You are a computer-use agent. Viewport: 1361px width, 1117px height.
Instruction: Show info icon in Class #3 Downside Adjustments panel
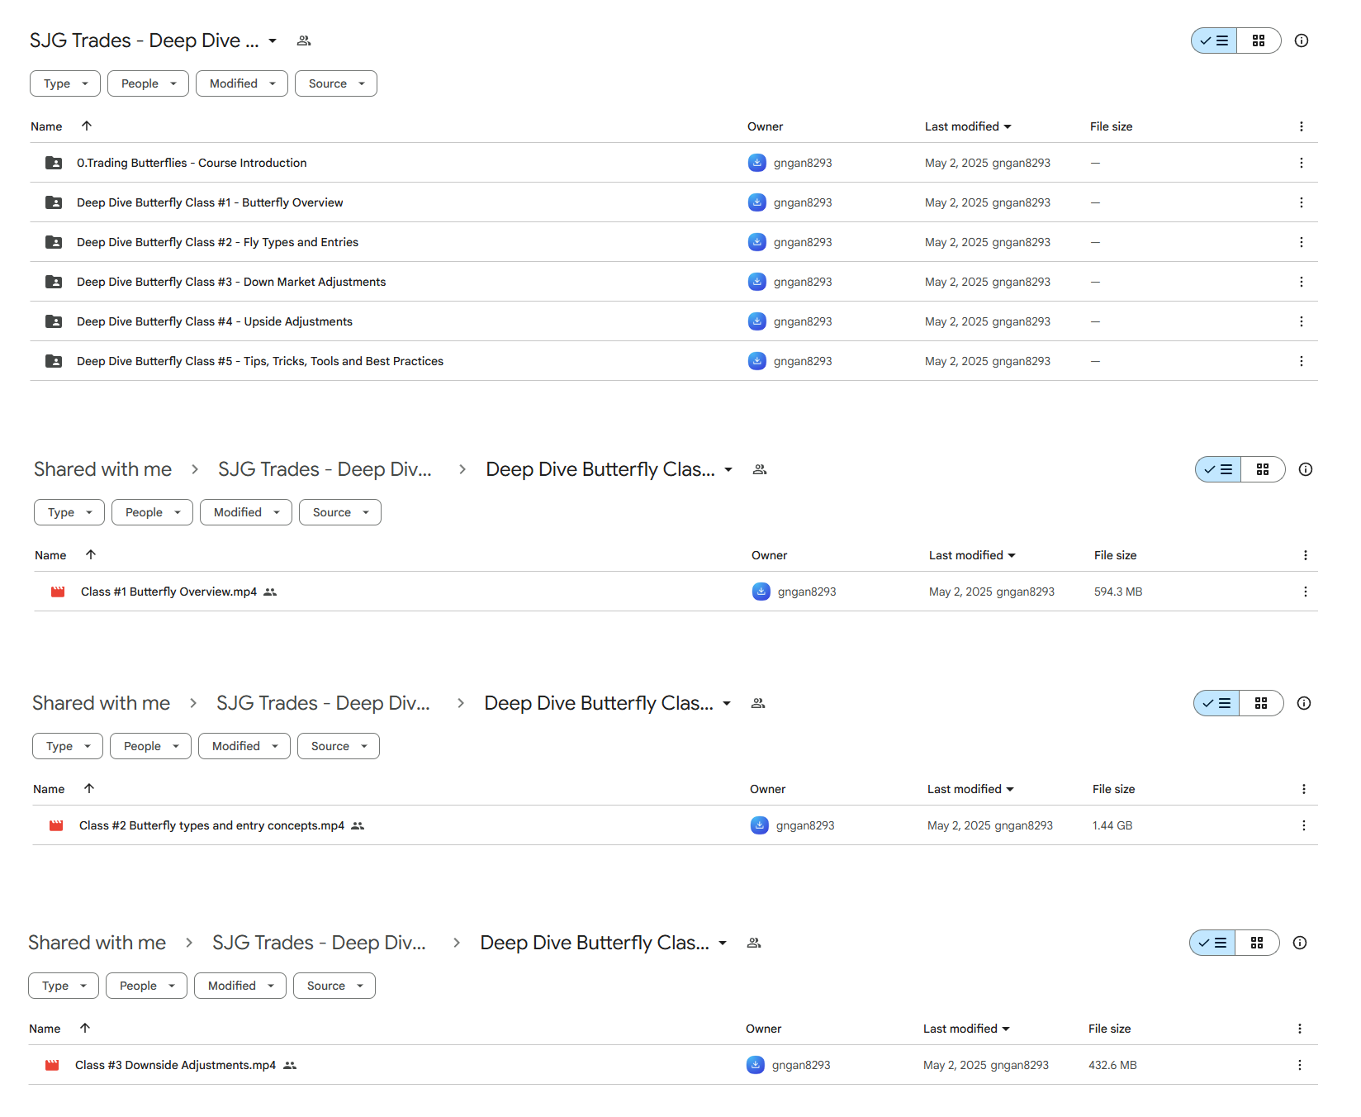click(1300, 943)
